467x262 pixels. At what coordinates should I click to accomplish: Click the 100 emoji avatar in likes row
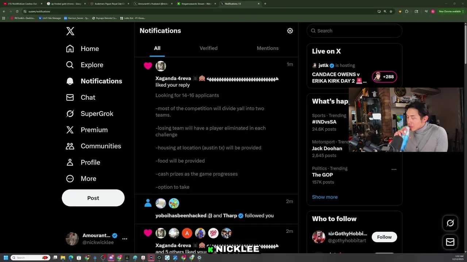click(213, 233)
